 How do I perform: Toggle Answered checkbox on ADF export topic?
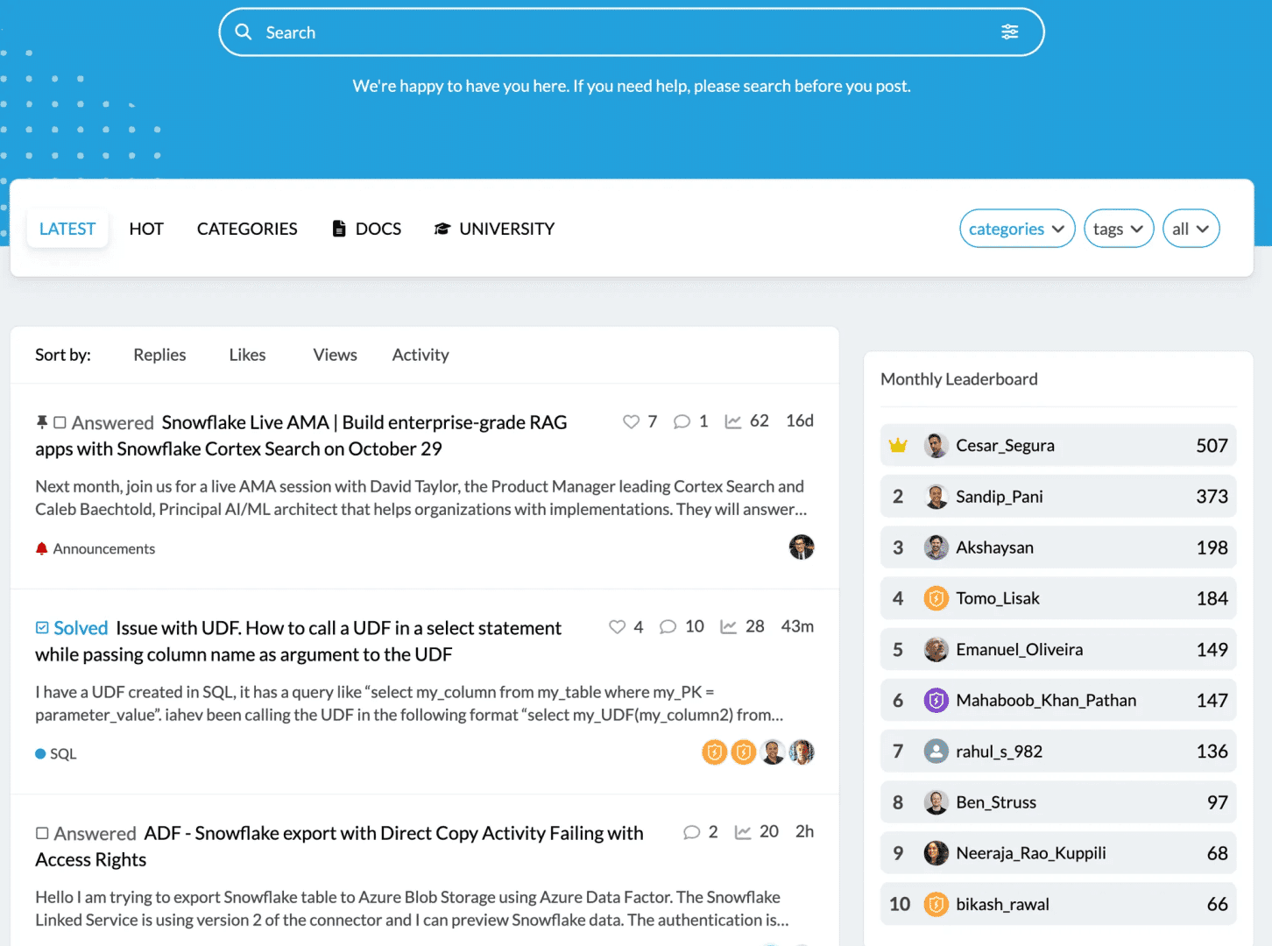[42, 833]
